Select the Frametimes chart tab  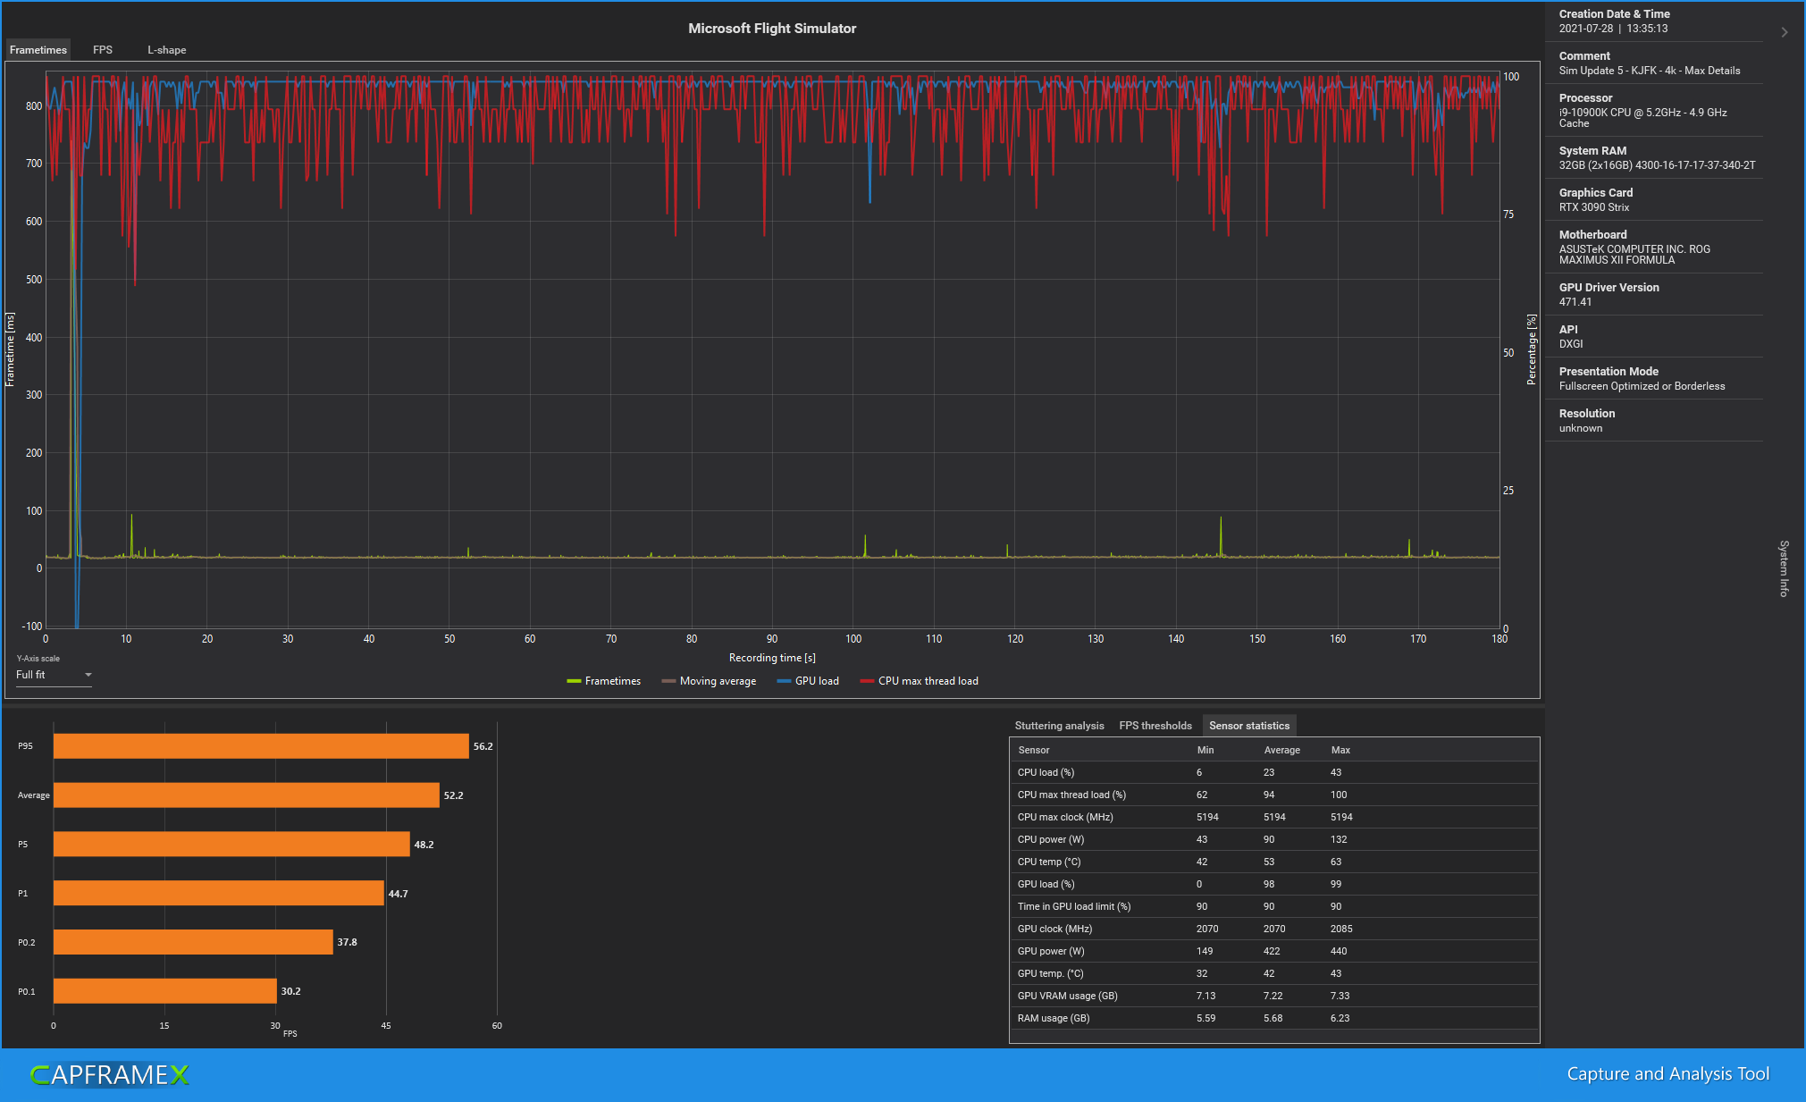tap(38, 50)
